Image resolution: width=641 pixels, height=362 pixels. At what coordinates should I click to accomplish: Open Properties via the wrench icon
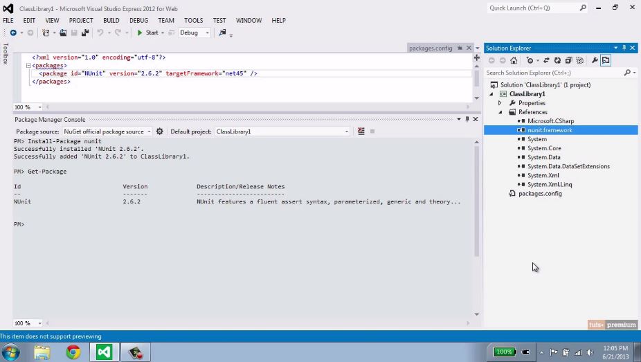pyautogui.click(x=595, y=60)
